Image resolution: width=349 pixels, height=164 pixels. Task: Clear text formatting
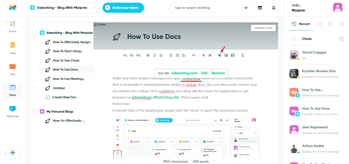(x=242, y=55)
